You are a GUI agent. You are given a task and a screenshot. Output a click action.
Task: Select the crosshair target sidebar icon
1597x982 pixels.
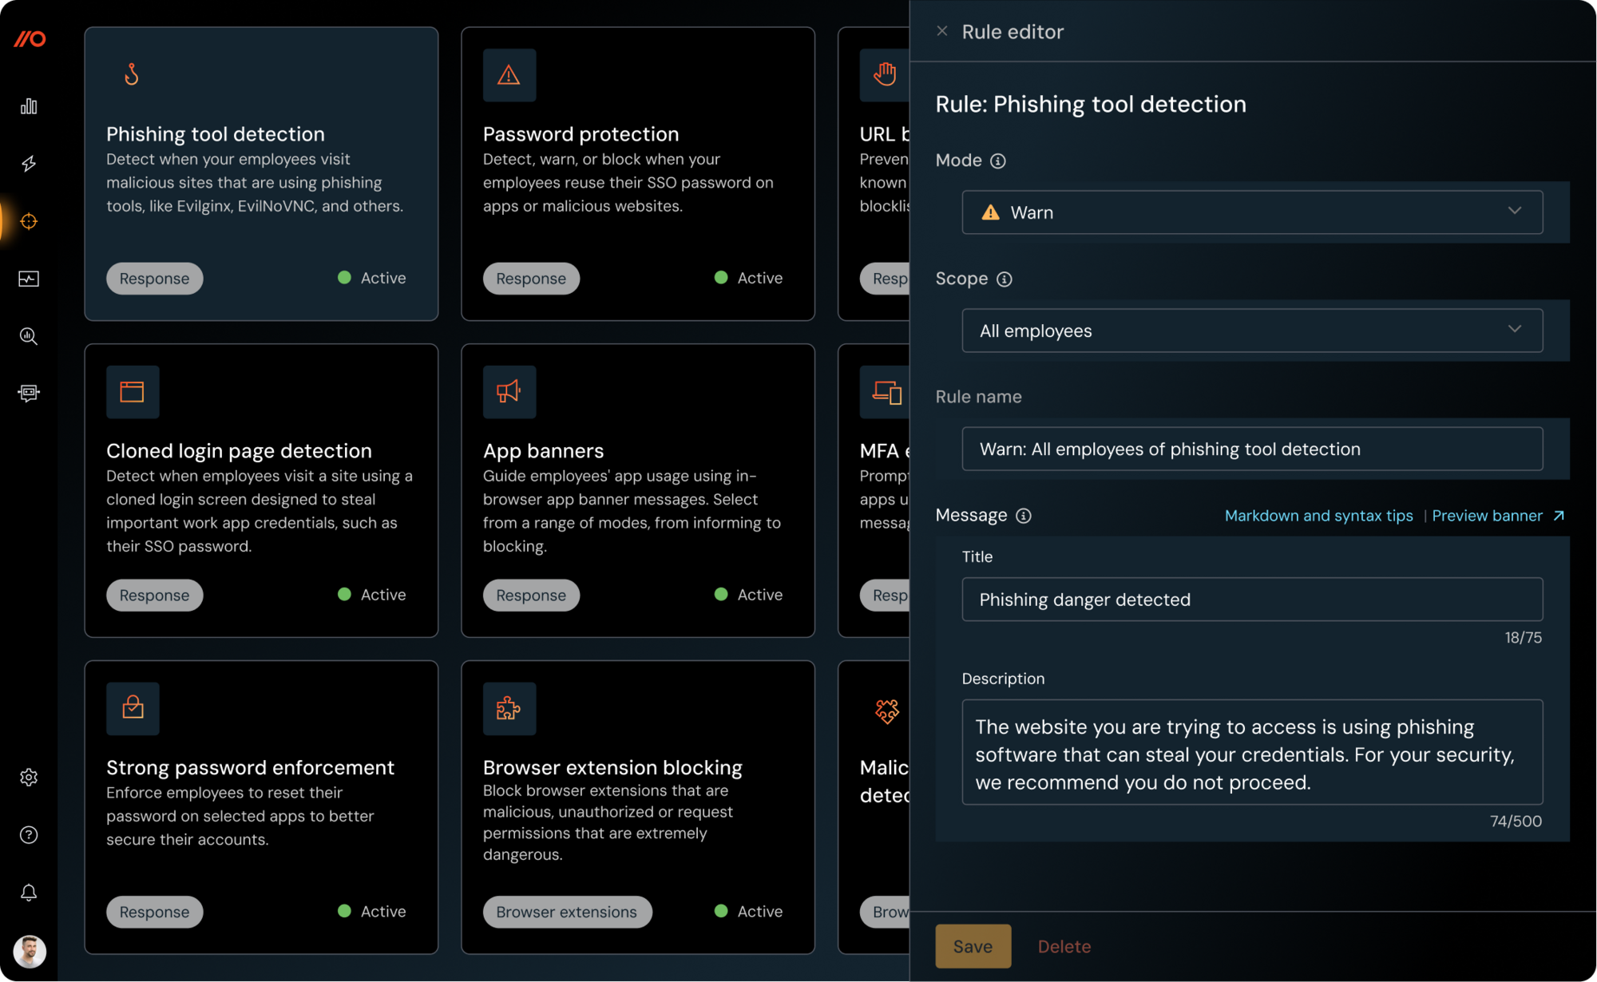point(29,221)
